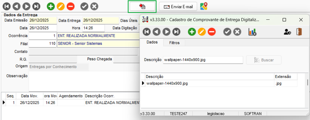Click the Descrição column header in Comprovante grid
This screenshot has height=120, width=310.
coord(210,77)
